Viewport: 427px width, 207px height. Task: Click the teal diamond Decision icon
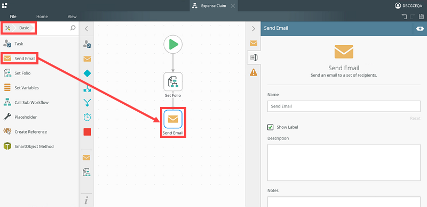click(87, 73)
